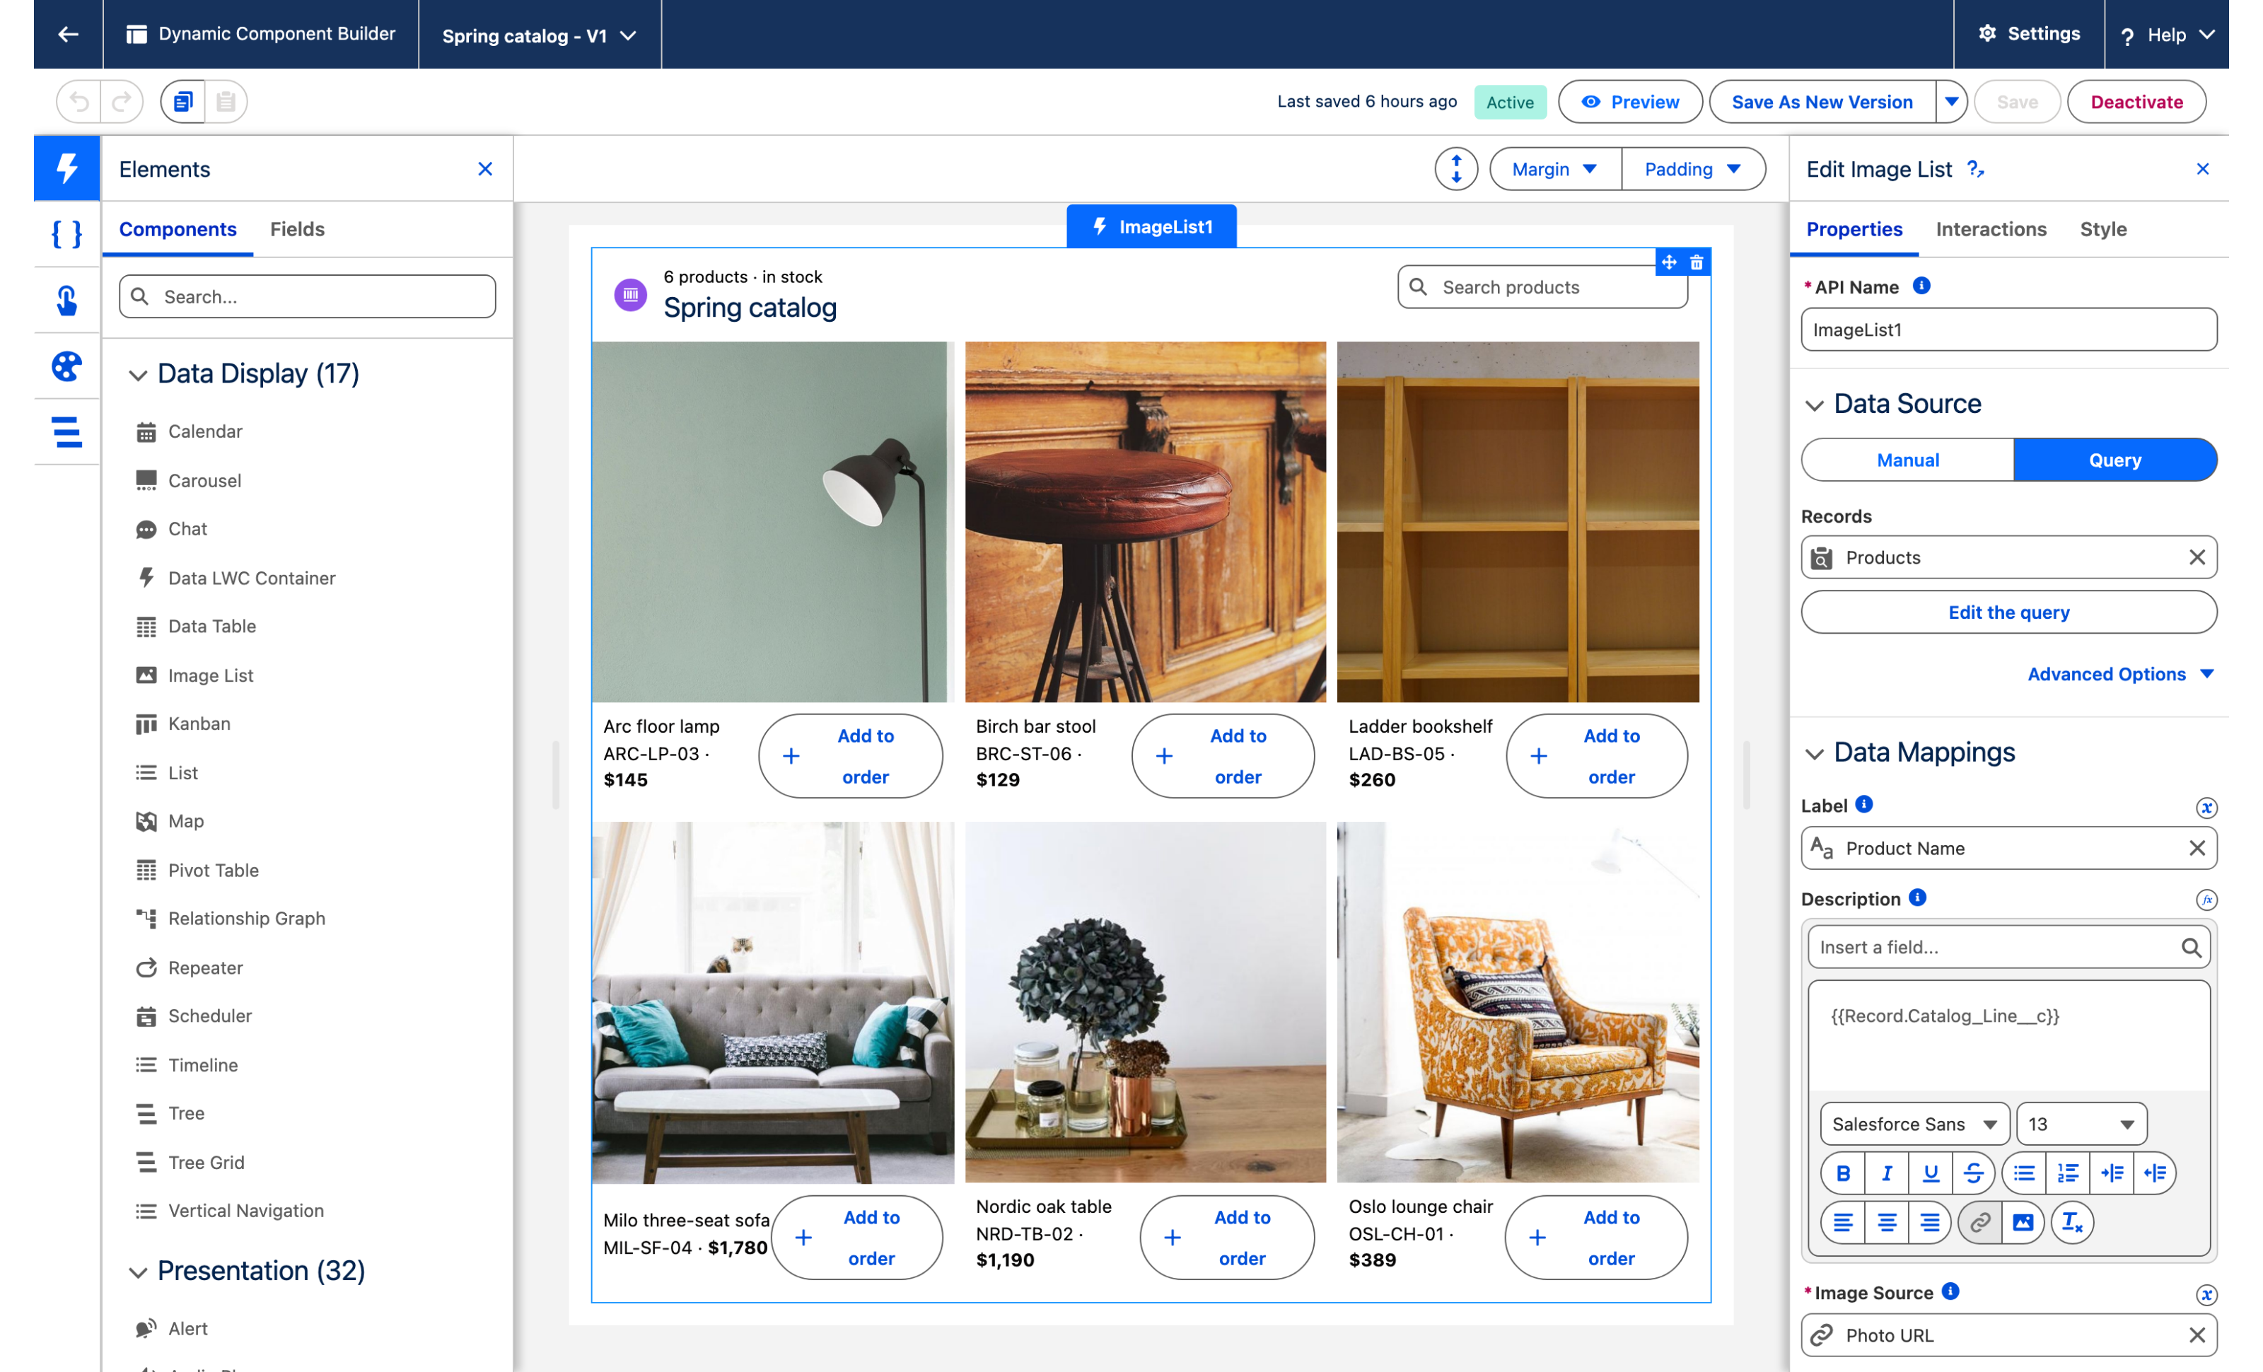
Task: Open the Padding dropdown
Action: point(1693,169)
